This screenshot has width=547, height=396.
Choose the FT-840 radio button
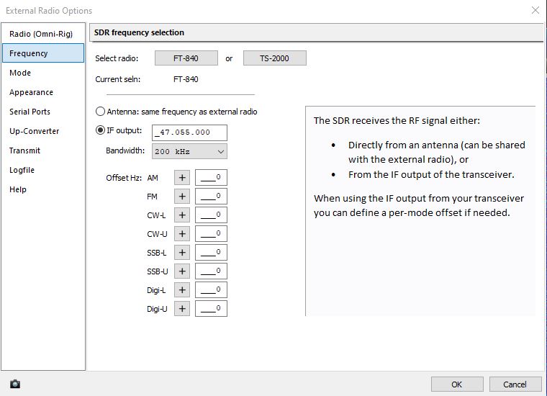click(186, 58)
